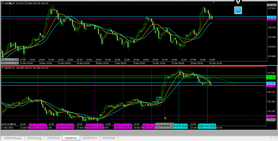This screenshot has width=278, height=141.
Task: Click the 2025.11.12 19:00 time label on H4 chart
Action: pos(10,59)
